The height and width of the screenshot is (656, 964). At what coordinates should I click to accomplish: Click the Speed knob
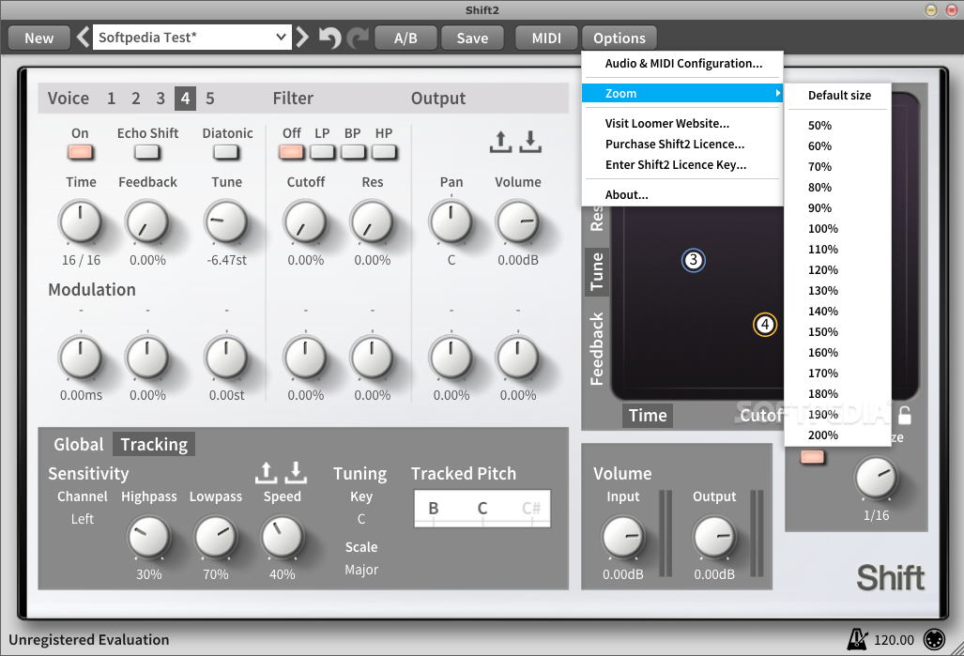click(283, 537)
